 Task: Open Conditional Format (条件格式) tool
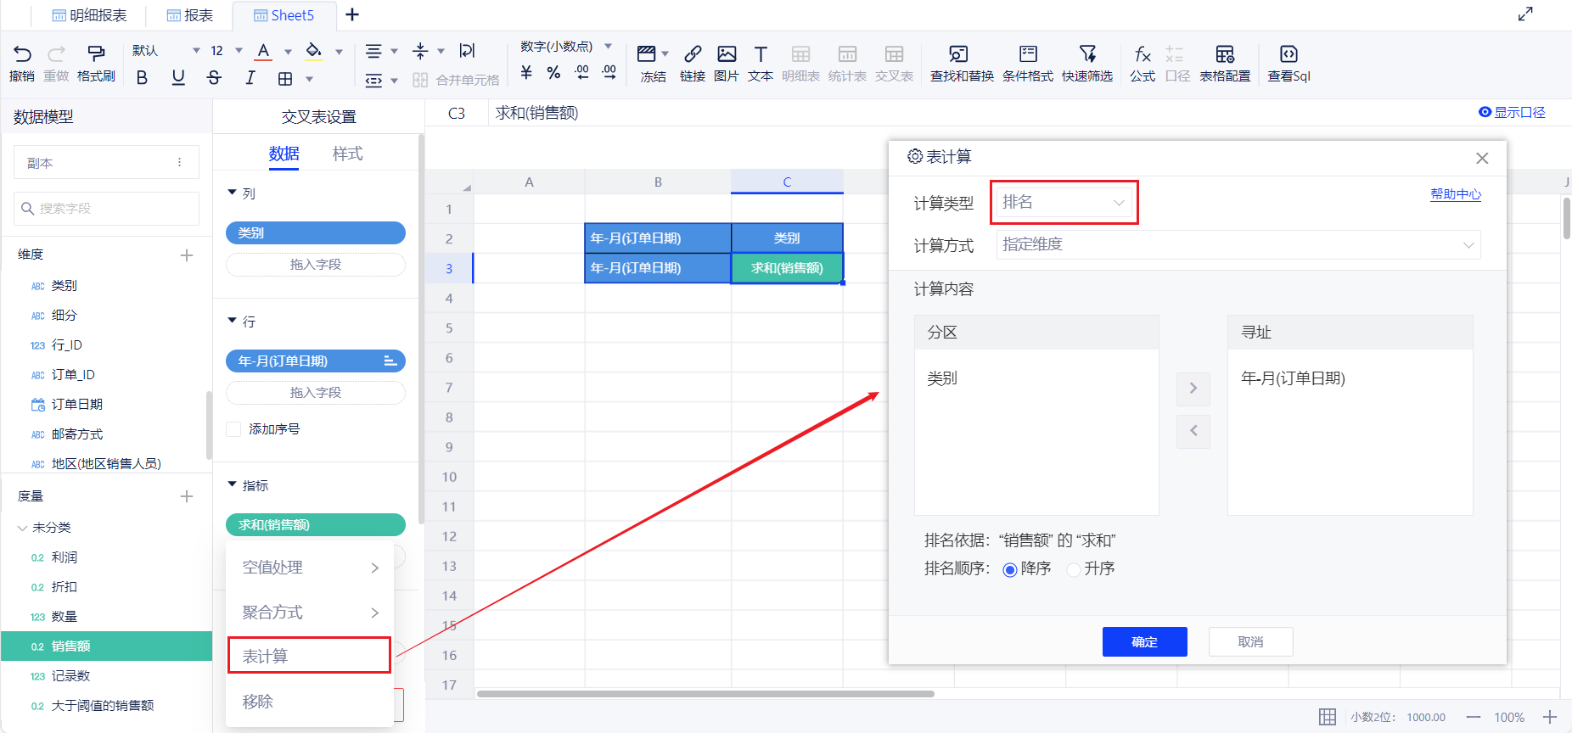coord(1027,64)
